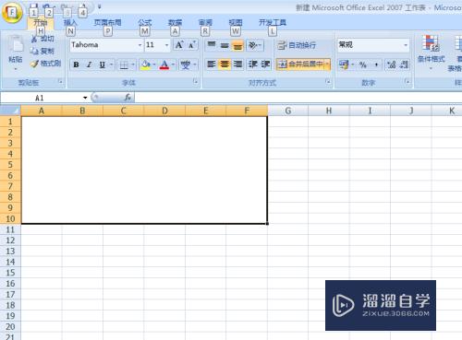Click the Increase Font Size icon
Viewport: 462px width, 340px height.
point(179,45)
